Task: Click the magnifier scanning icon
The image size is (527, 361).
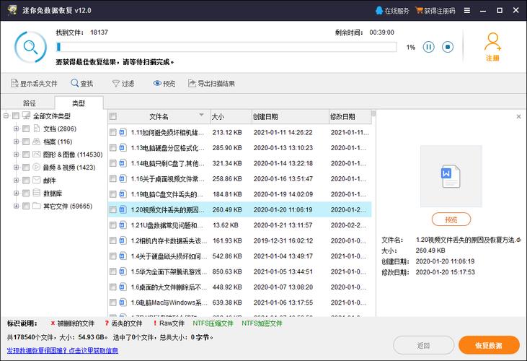Action: (30, 47)
